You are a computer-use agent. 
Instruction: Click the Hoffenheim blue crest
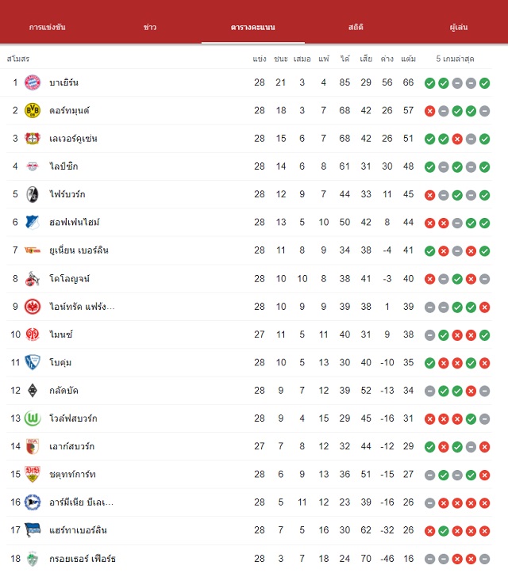tap(33, 222)
